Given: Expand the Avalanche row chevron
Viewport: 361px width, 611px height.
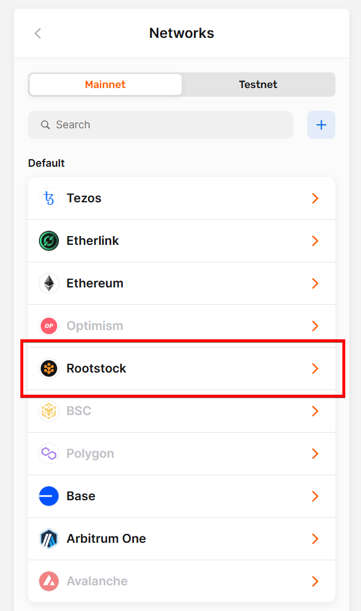Looking at the screenshot, I should (315, 581).
